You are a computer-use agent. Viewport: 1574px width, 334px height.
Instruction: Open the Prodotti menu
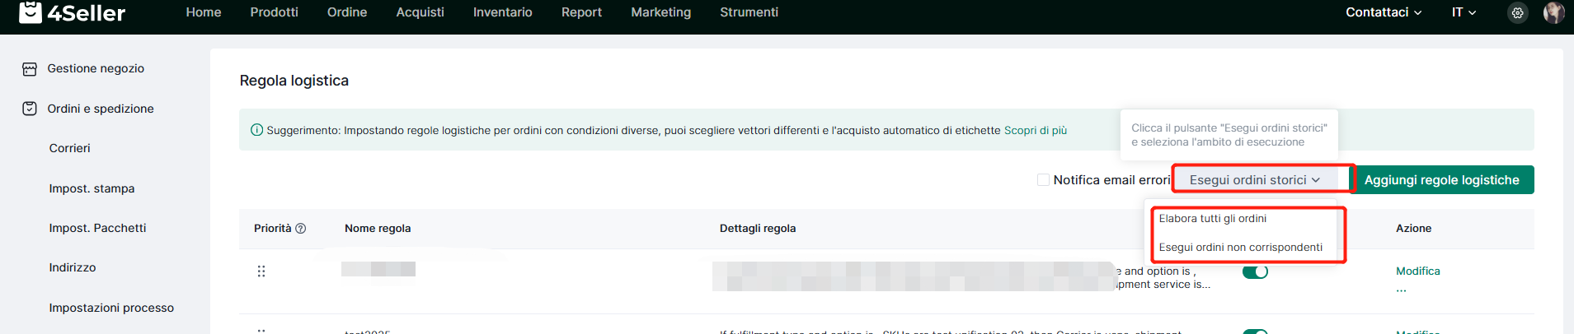point(275,12)
